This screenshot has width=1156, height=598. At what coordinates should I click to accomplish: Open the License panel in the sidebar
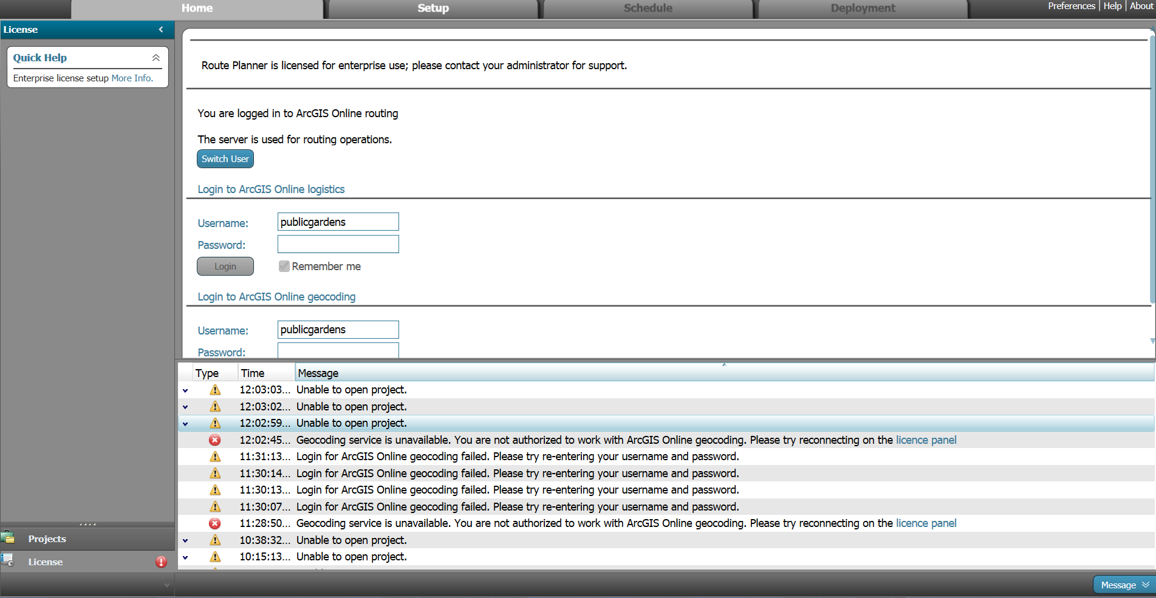(x=87, y=562)
